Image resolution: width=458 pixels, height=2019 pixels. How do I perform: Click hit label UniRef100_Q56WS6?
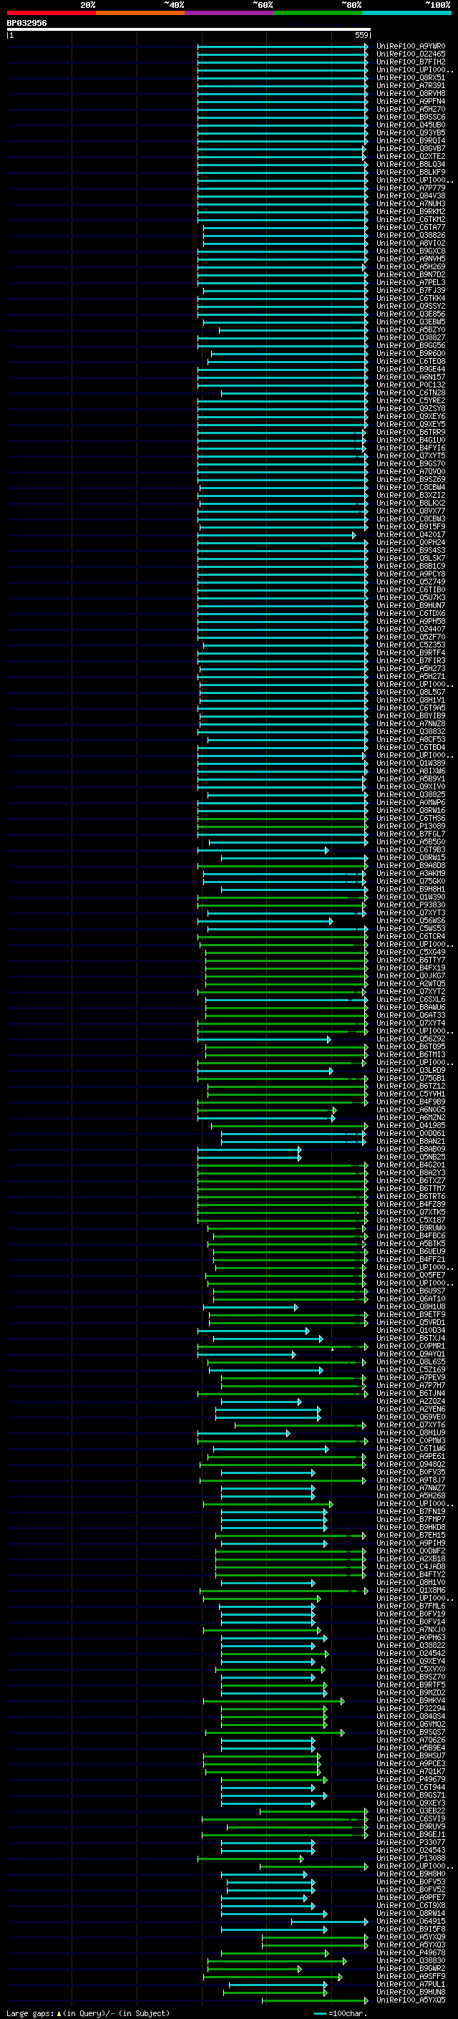pos(410,920)
